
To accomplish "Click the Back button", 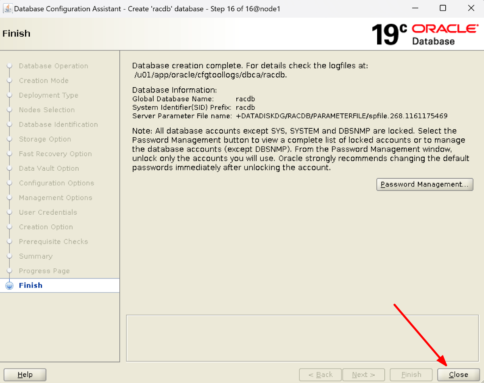I will tap(320, 374).
